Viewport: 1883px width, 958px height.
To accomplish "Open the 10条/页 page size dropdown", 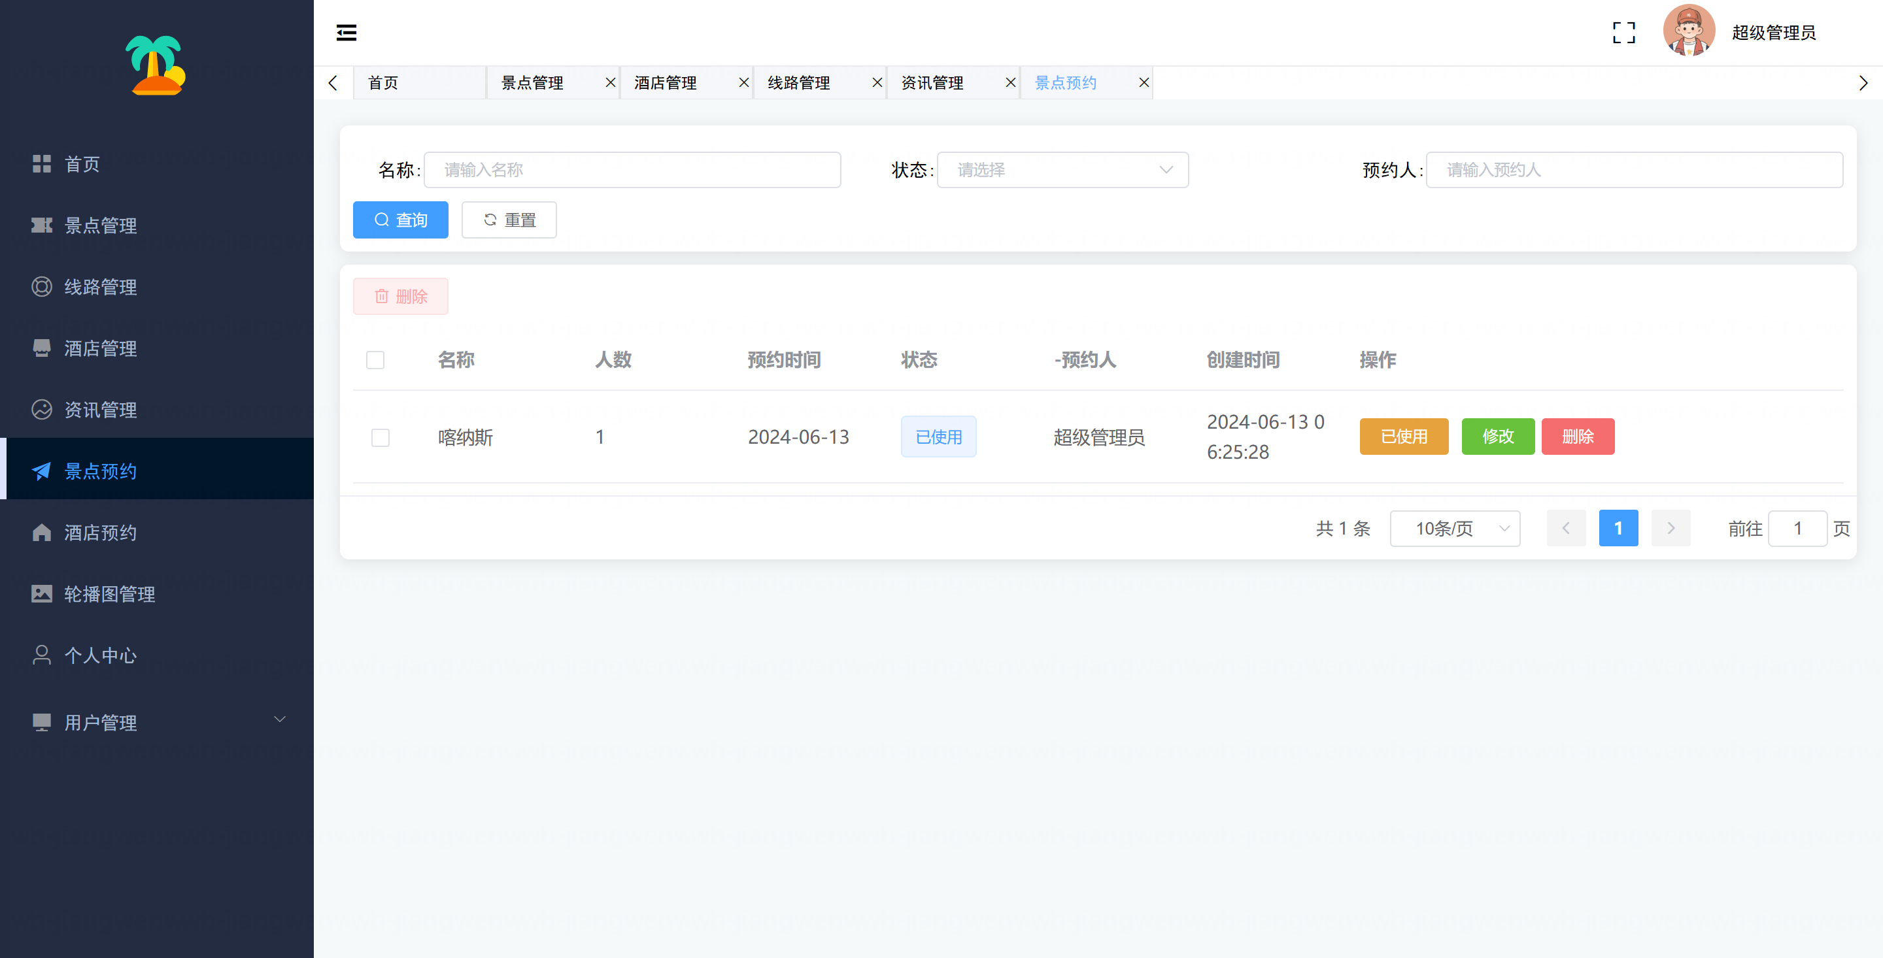I will (x=1454, y=527).
